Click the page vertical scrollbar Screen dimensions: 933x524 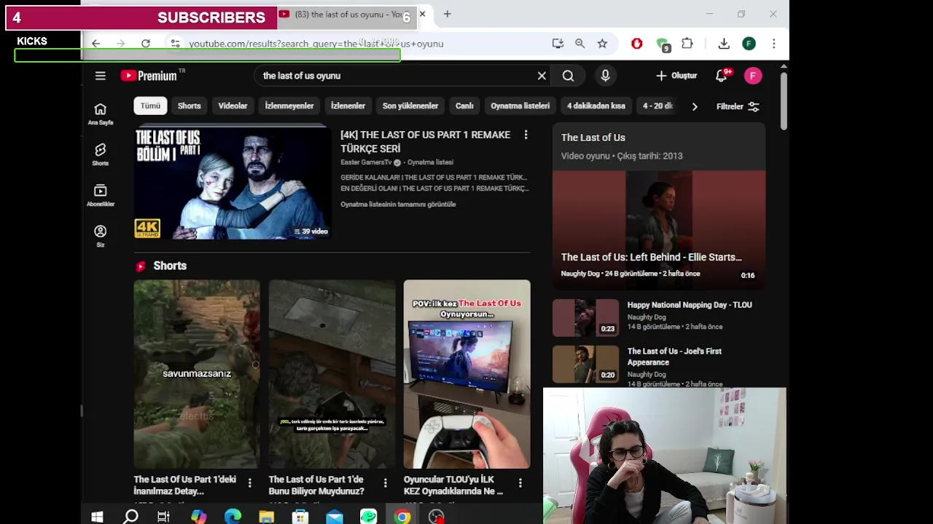pyautogui.click(x=784, y=102)
